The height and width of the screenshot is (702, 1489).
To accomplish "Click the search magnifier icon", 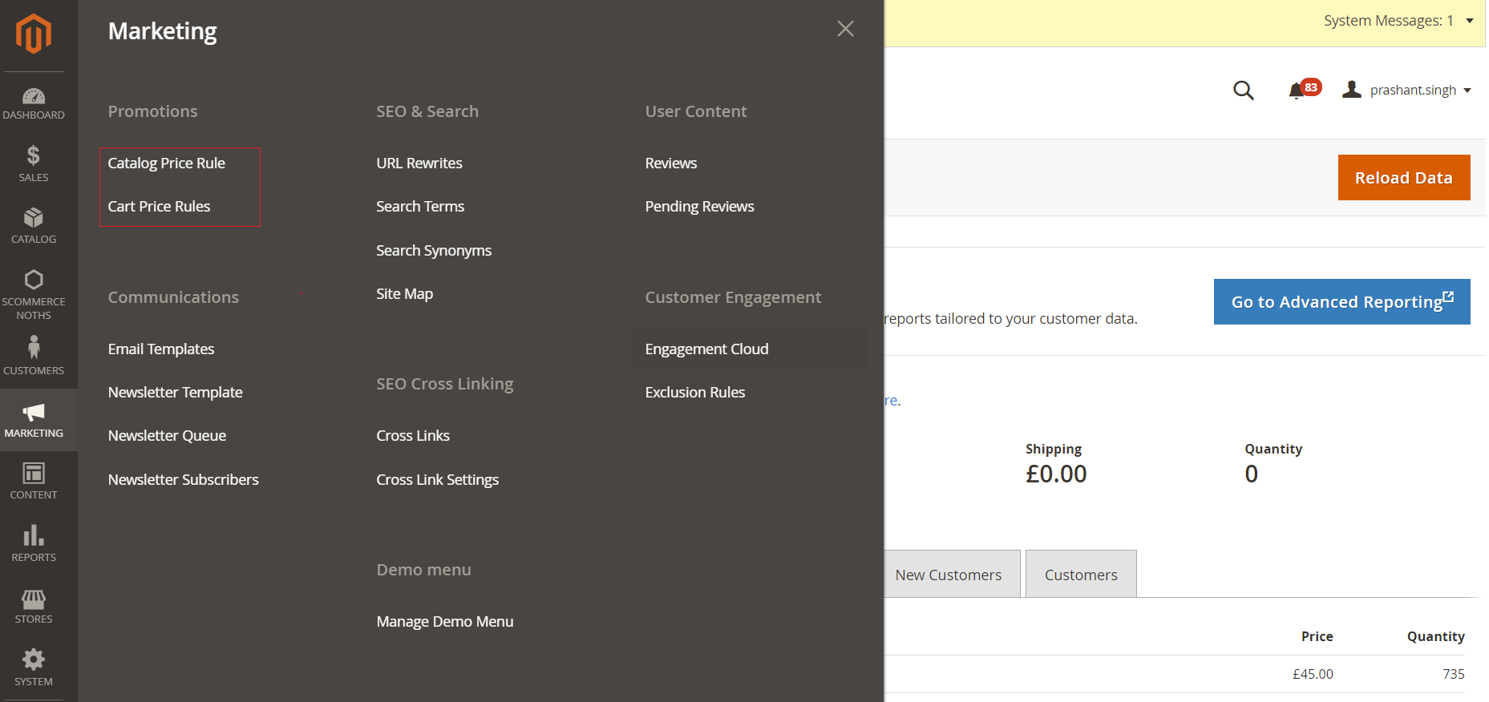I will [1243, 91].
